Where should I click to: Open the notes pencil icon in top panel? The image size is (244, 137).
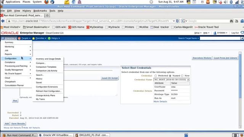coord(67,2)
